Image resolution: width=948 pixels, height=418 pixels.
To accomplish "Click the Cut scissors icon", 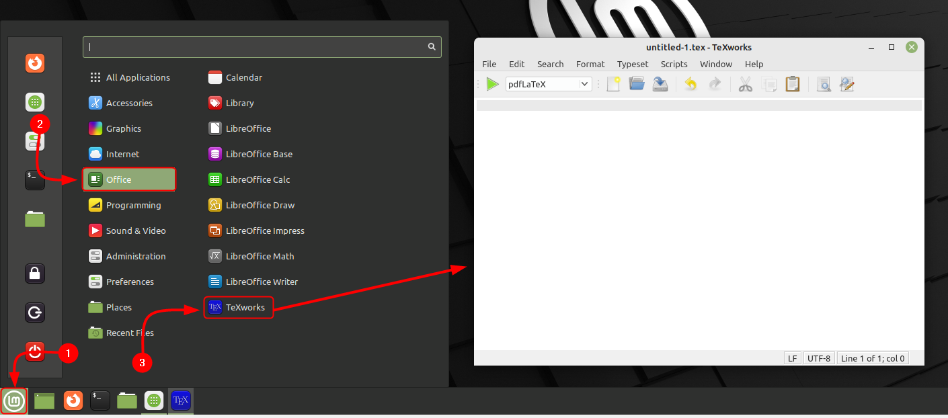I will pyautogui.click(x=745, y=84).
